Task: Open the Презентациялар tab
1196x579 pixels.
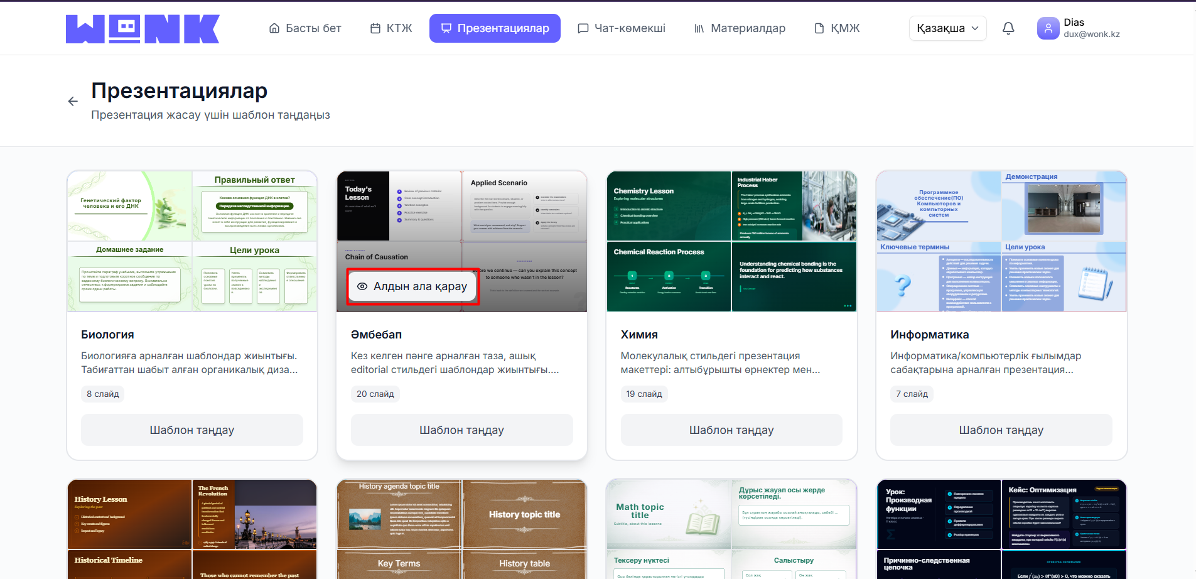Action: click(x=495, y=28)
